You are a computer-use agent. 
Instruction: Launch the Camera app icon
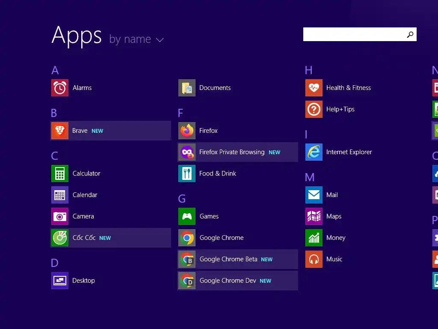coord(60,216)
